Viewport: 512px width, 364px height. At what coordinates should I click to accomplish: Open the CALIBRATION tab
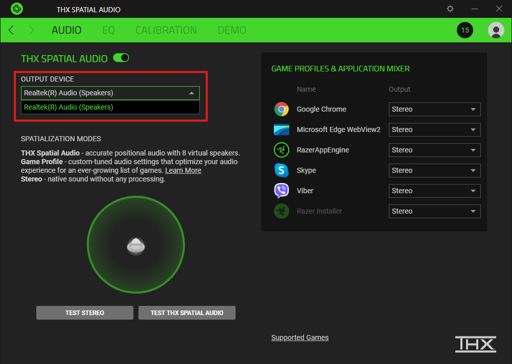tap(166, 30)
